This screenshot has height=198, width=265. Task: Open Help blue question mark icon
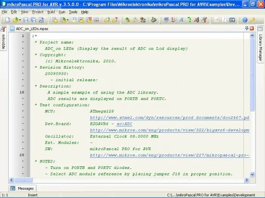(x=245, y=20)
